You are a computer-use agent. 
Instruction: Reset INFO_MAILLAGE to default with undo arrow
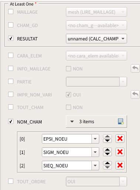coord(135,68)
